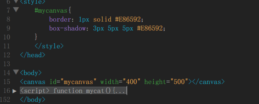Click the box-shadow property name
The width and height of the screenshot is (259, 104).
tap(67, 28)
